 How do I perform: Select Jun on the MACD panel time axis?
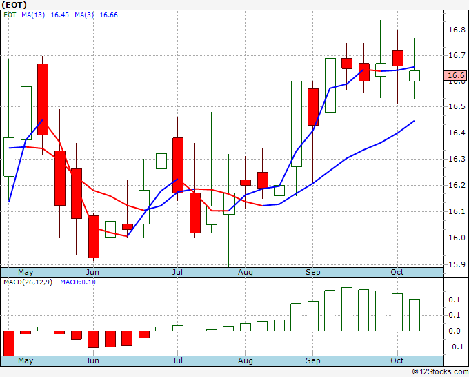(x=92, y=360)
